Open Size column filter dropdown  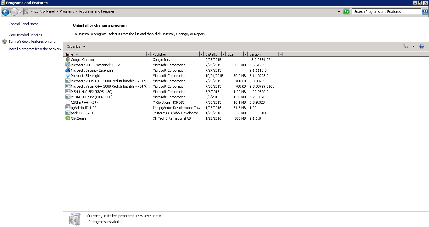pos(246,54)
